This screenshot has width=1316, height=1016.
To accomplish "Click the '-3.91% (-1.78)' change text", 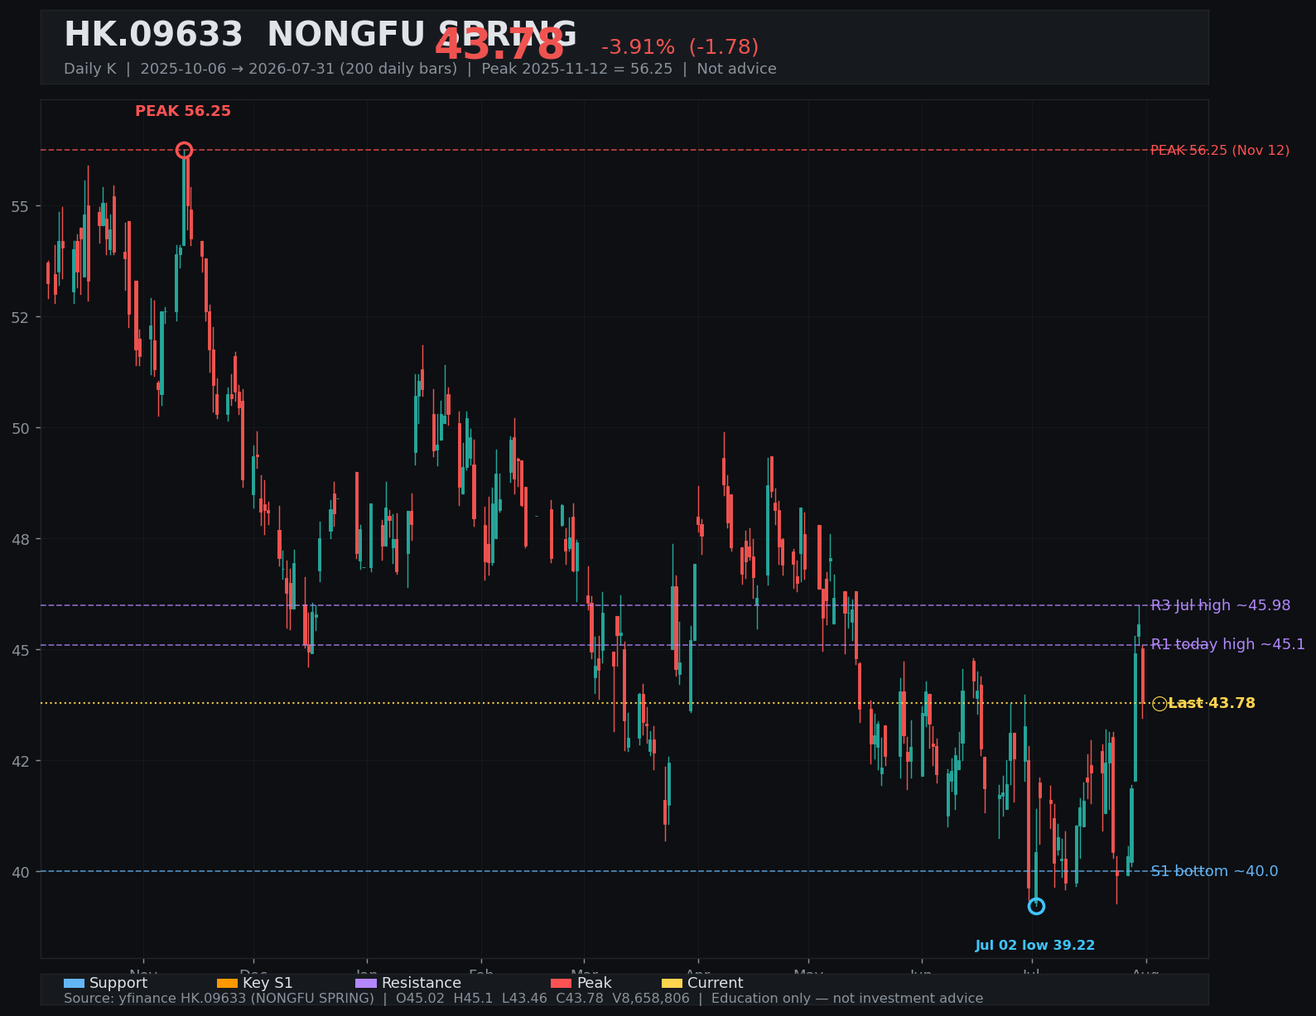I will (x=680, y=47).
